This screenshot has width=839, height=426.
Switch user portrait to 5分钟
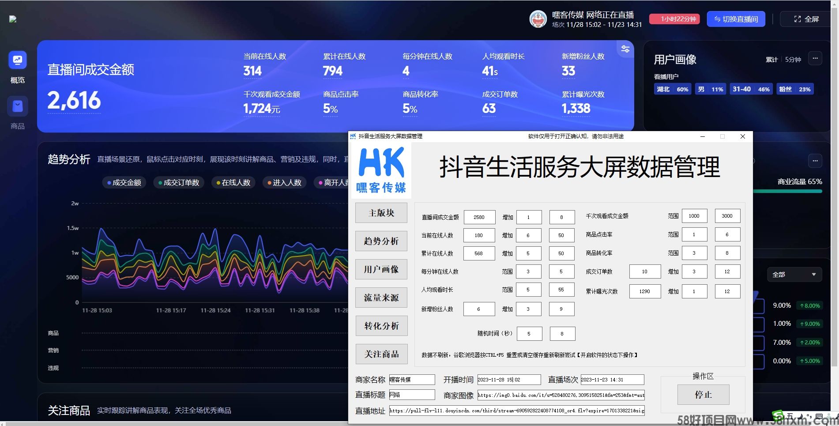point(793,60)
